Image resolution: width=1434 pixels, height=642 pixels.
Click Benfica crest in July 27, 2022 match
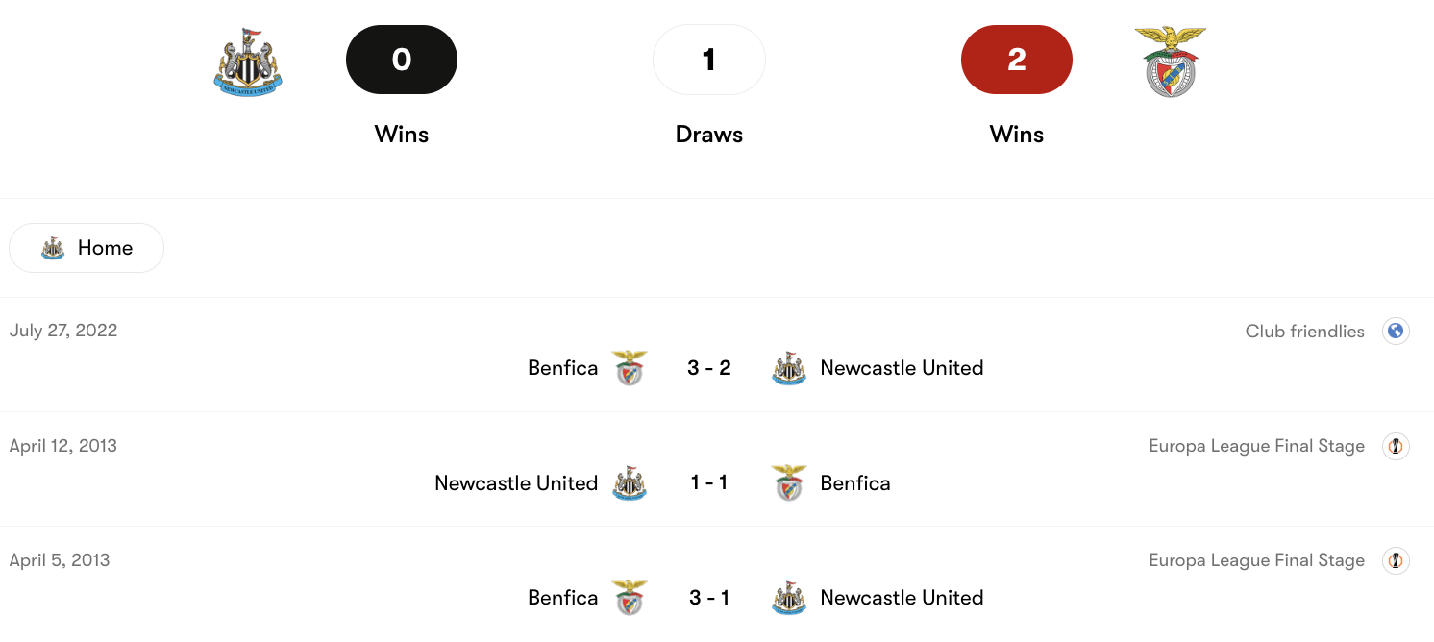pos(630,368)
